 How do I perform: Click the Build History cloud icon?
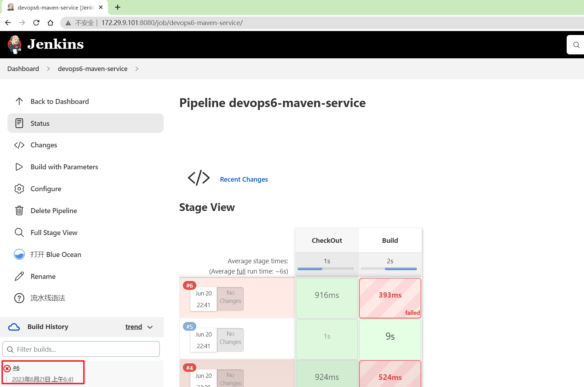14,327
